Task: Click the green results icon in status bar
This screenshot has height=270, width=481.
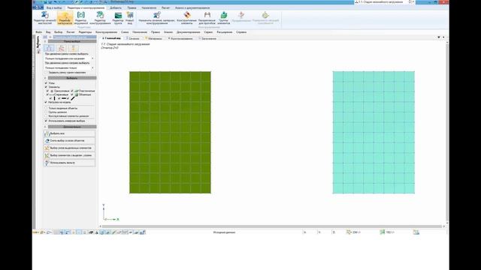Action: click(x=383, y=232)
